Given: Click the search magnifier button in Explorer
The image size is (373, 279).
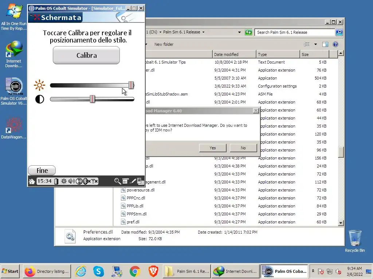Looking at the screenshot, I should (x=339, y=32).
